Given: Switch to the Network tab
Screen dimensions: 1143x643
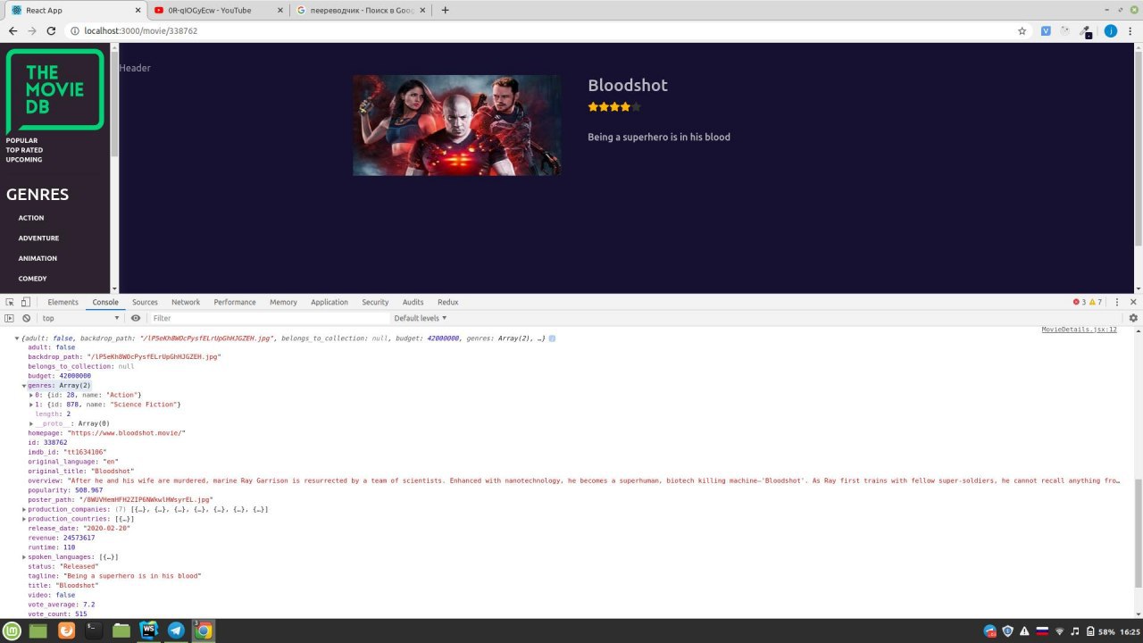Looking at the screenshot, I should tap(186, 302).
